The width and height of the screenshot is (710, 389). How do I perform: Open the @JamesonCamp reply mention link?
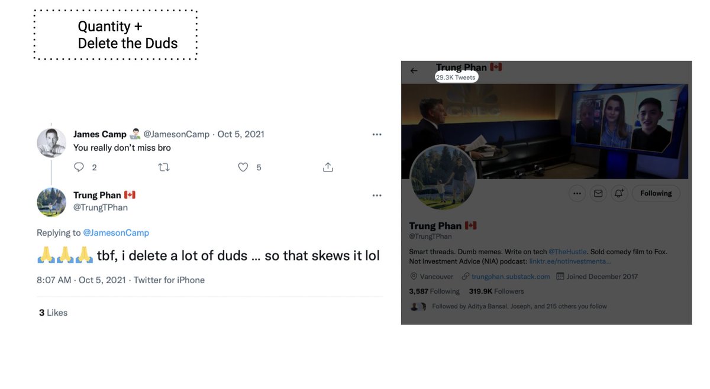(116, 233)
